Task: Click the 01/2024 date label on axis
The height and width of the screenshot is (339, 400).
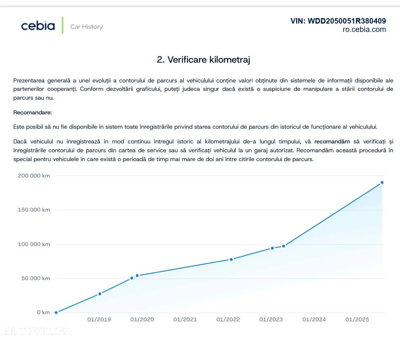Action: point(314,320)
